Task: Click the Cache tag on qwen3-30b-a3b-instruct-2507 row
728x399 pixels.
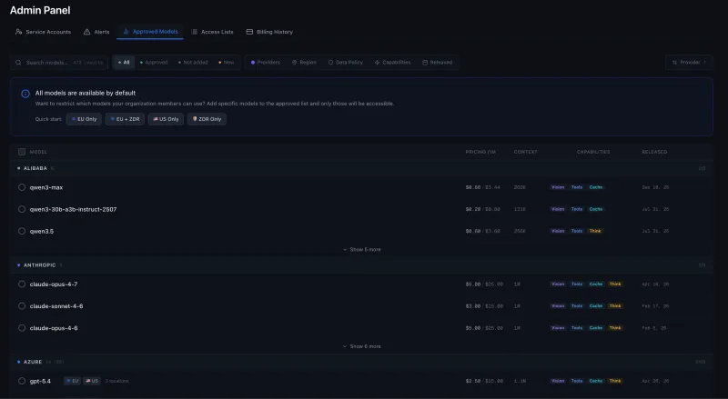Action: [596, 209]
